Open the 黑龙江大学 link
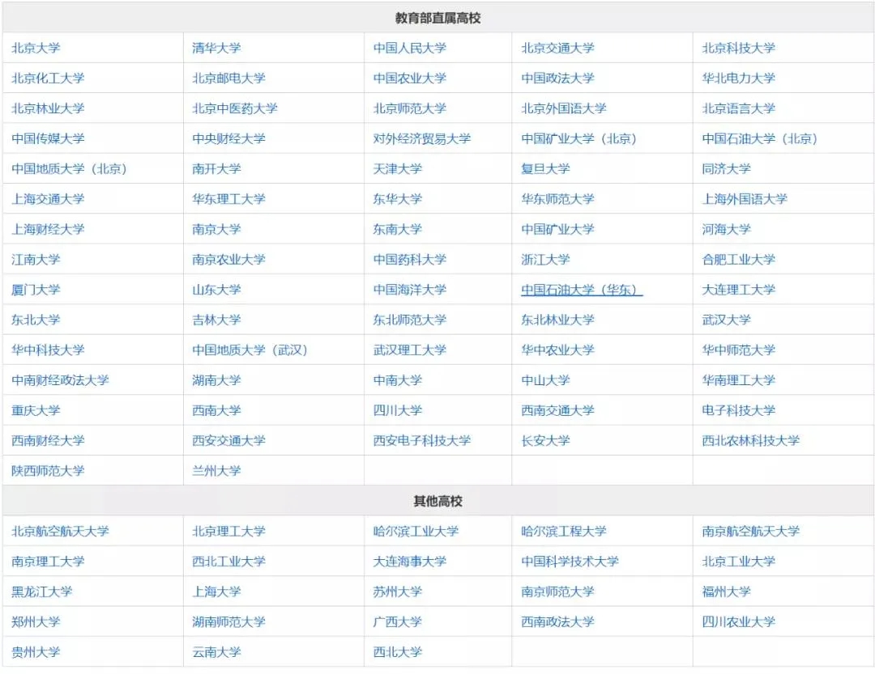 coord(42,591)
